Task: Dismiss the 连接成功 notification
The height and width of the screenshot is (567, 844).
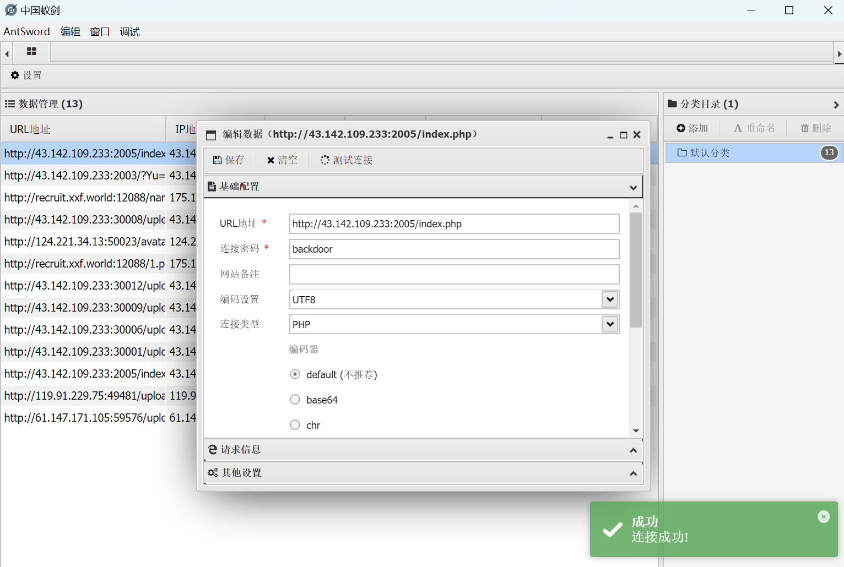Action: click(824, 516)
